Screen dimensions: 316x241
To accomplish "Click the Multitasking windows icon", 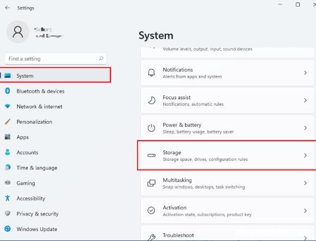I will (x=151, y=183).
